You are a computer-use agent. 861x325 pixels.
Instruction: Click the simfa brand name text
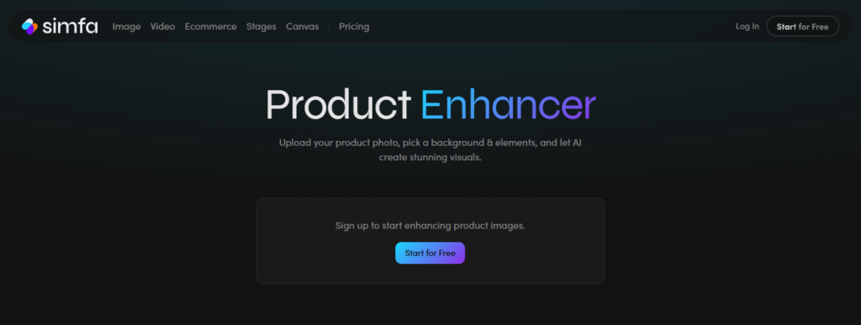coord(70,26)
